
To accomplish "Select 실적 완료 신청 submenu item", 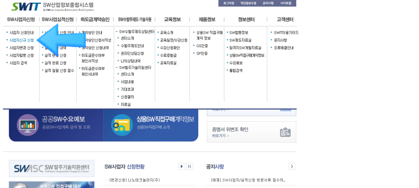I will pyautogui.click(x=56, y=63).
